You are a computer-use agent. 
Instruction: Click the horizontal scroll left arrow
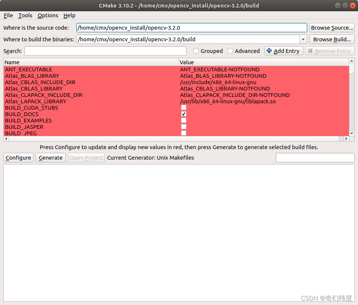pyautogui.click(x=6, y=139)
